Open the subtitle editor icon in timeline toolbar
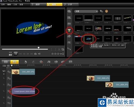The height and width of the screenshot is (107, 134). click(70, 62)
